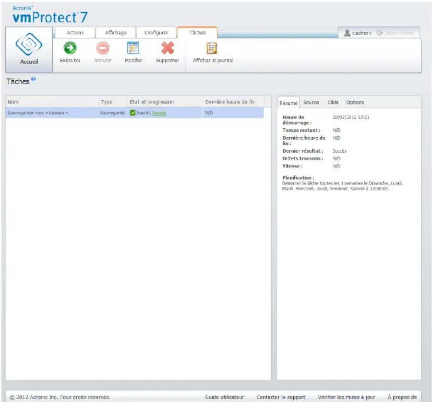Click the Dernier résultat value Succès
The image size is (432, 402).
pyautogui.click(x=339, y=151)
